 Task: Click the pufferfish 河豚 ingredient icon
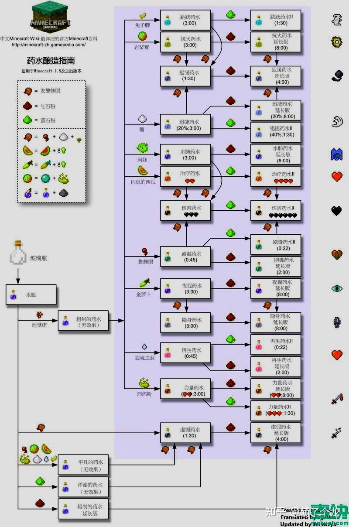(142, 147)
